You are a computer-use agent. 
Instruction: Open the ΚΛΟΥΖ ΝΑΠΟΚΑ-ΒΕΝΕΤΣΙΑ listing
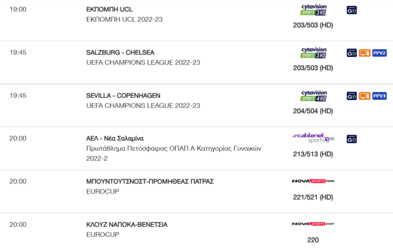pos(127,225)
